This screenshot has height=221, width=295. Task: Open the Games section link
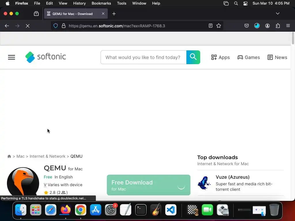[249, 57]
